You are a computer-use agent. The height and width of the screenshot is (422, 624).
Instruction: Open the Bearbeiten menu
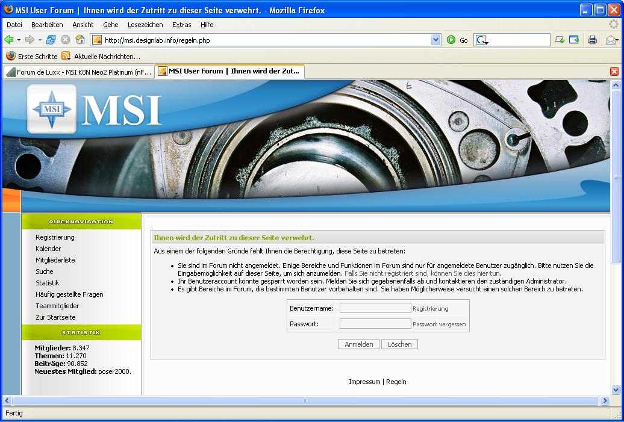47,25
